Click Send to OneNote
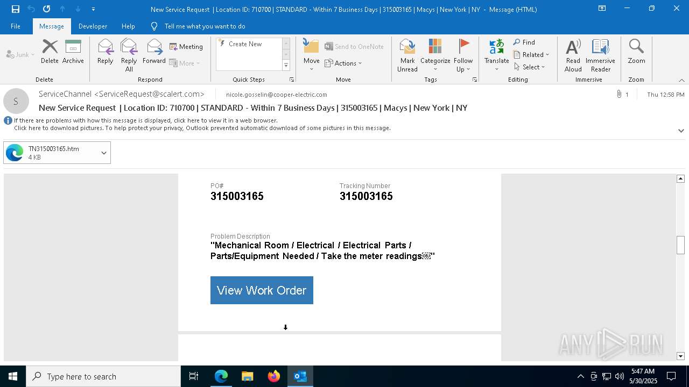 pyautogui.click(x=354, y=47)
